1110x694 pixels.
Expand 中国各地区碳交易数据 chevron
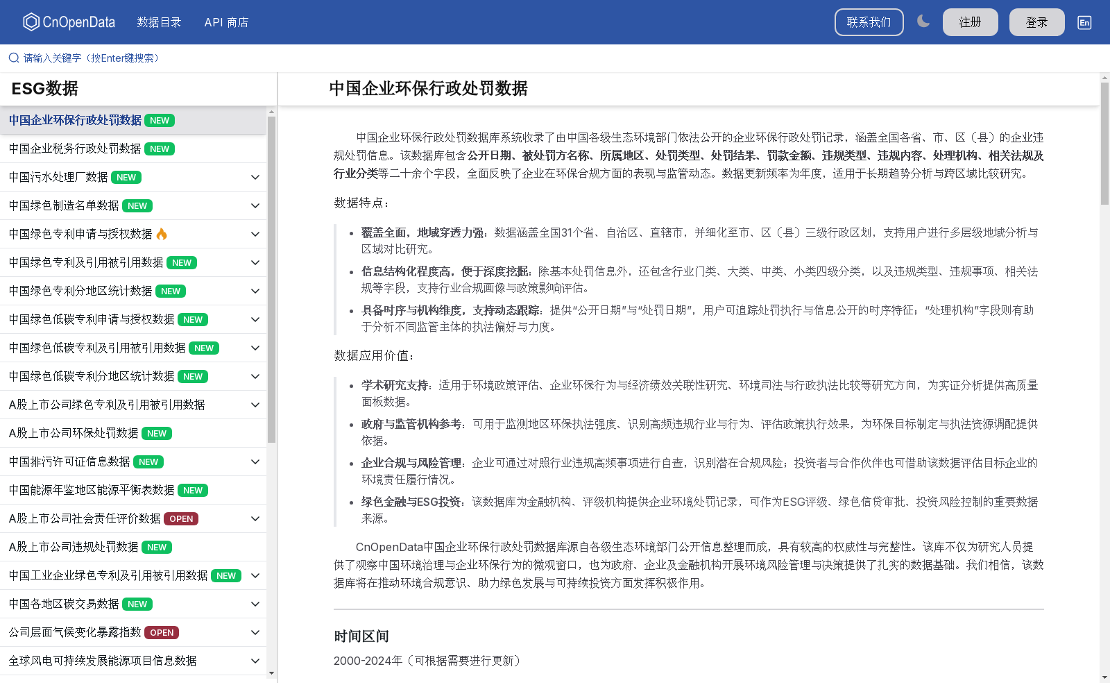point(255,604)
